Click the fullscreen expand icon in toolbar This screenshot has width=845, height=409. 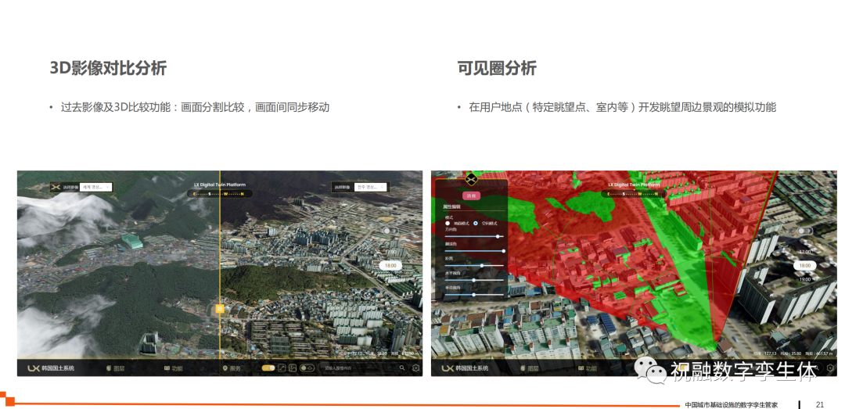(x=282, y=368)
